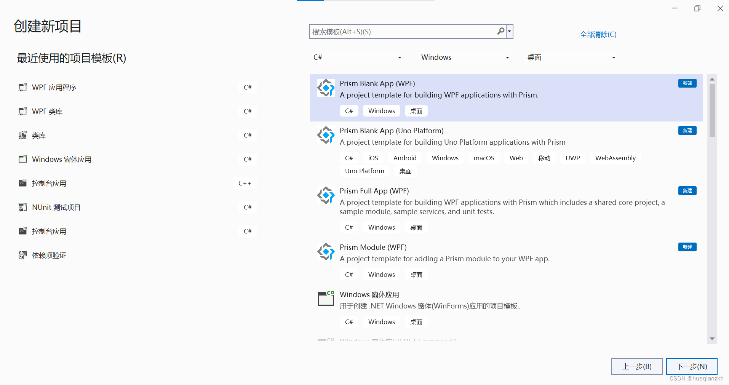Viewport: 729px width, 385px height.
Task: Click the Prism Blank App (Uno Platform) logo
Action: [x=326, y=135]
